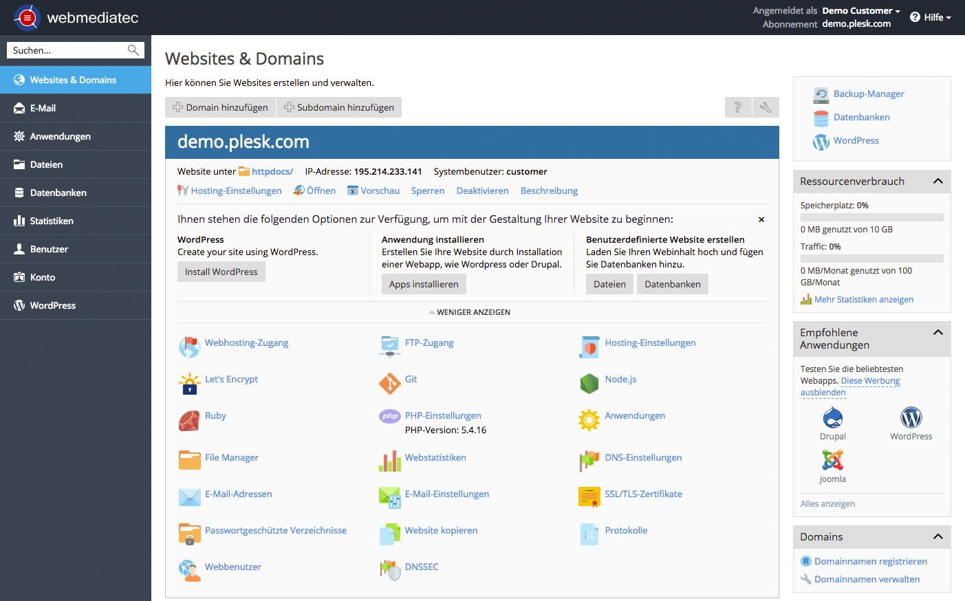Viewport: 965px width, 601px height.
Task: Click Diese Werbung ausblenden link
Action: (x=850, y=386)
